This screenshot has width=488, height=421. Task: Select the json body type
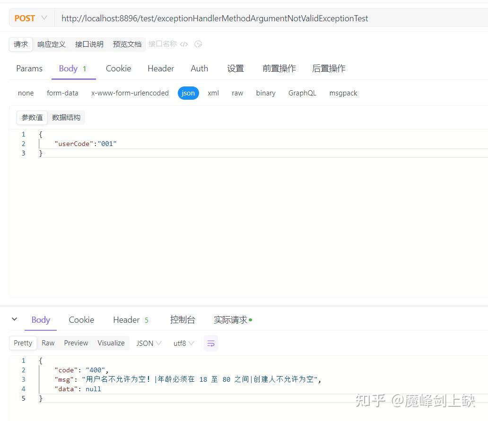[188, 93]
